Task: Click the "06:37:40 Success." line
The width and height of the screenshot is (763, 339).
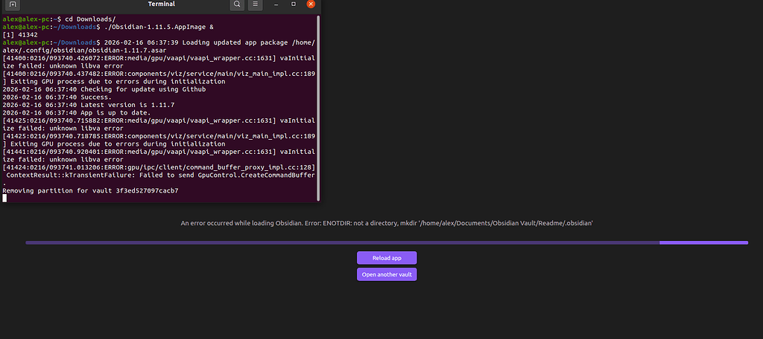Action: click(x=57, y=97)
